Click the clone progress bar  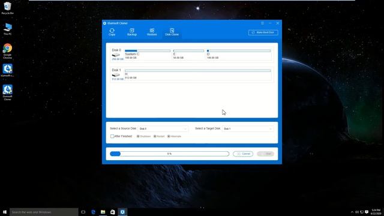(x=169, y=154)
